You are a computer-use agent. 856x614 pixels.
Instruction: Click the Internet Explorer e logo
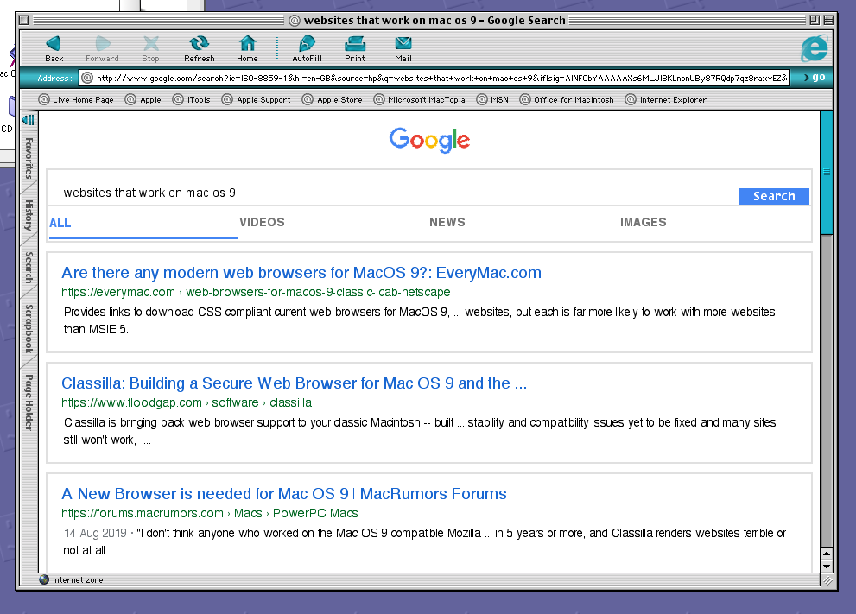pyautogui.click(x=815, y=48)
